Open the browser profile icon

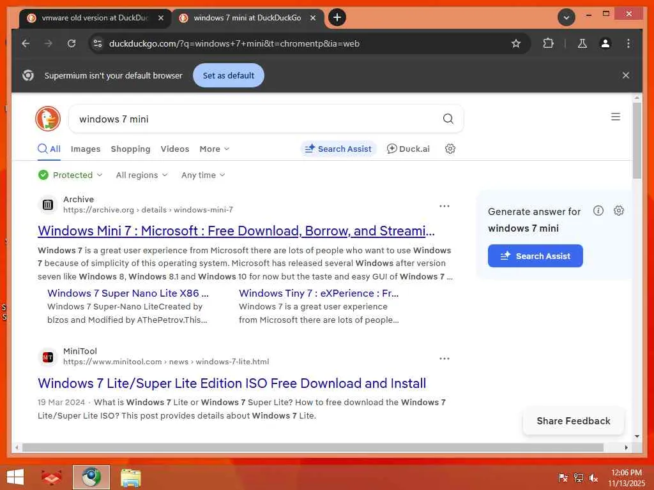(x=605, y=43)
